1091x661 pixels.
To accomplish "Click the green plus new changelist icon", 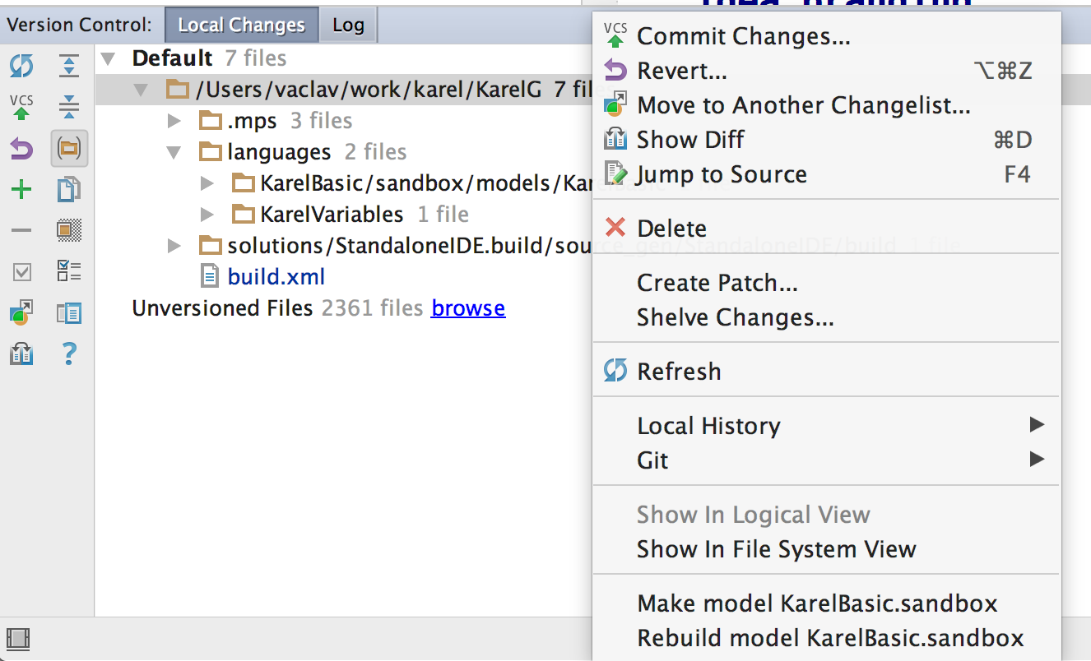I will 21,191.
